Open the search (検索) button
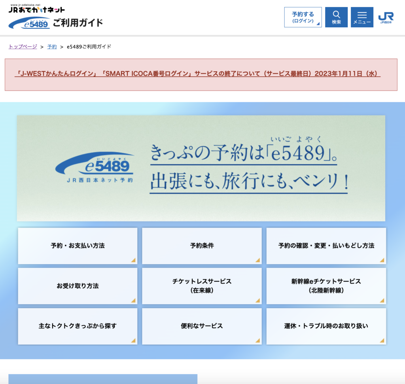Image resolution: width=405 pixels, height=384 pixels. [336, 17]
